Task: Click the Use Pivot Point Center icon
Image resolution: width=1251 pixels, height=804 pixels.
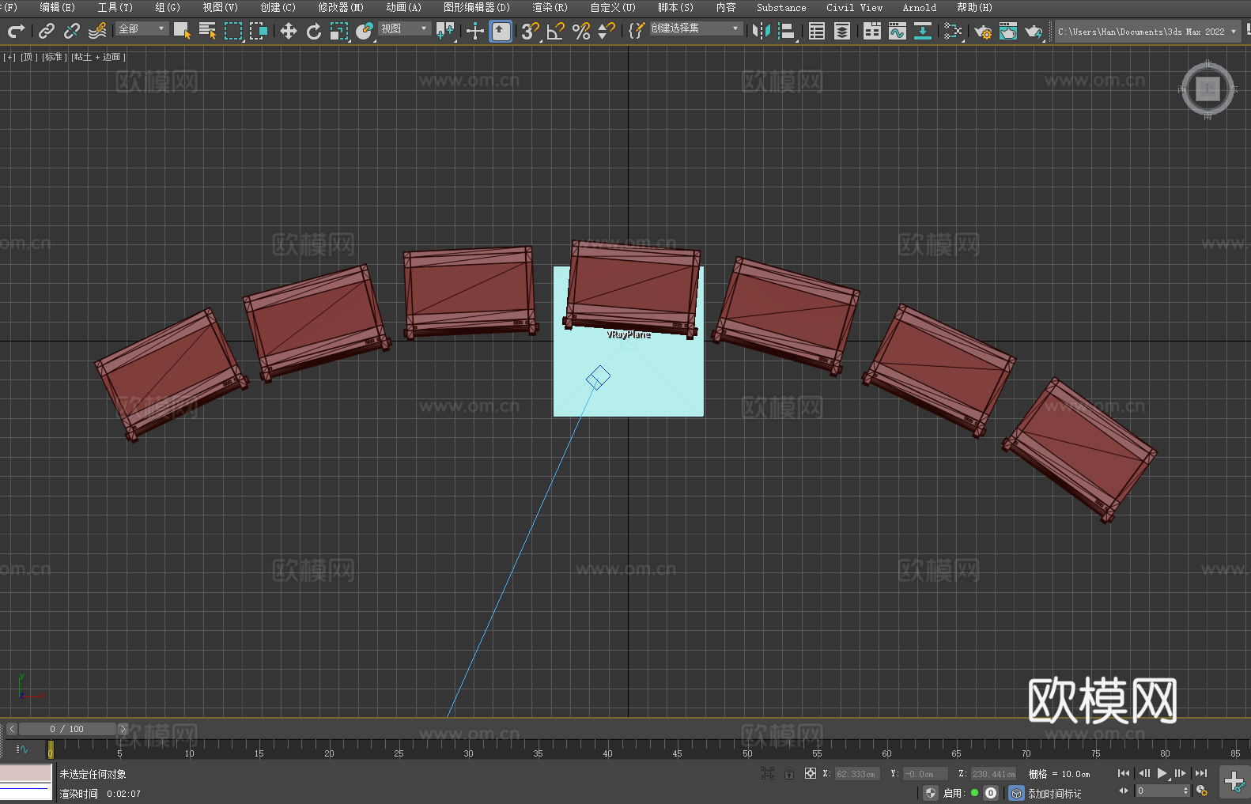Action: [x=445, y=31]
